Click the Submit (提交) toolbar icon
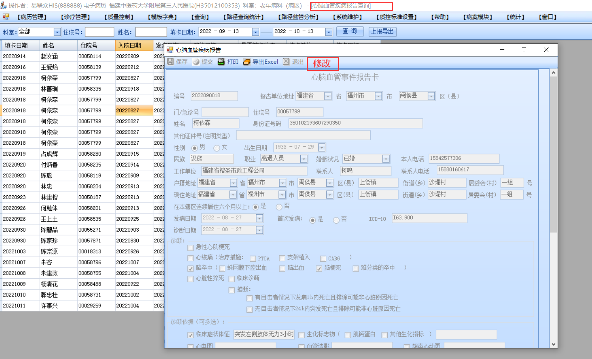The width and height of the screenshot is (592, 359). [x=196, y=62]
